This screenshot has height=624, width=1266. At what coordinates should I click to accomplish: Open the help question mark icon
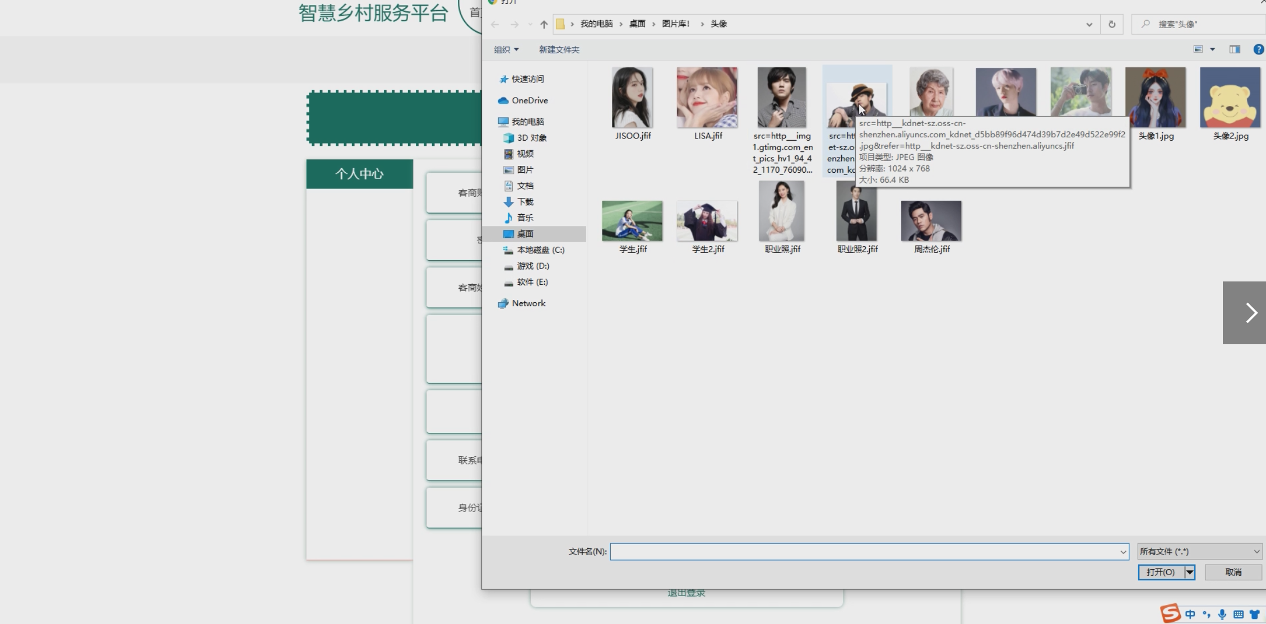pos(1258,49)
